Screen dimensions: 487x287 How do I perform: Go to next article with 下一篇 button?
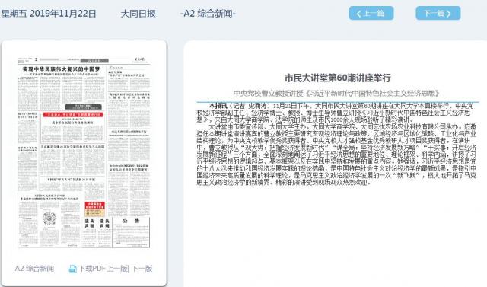[438, 14]
